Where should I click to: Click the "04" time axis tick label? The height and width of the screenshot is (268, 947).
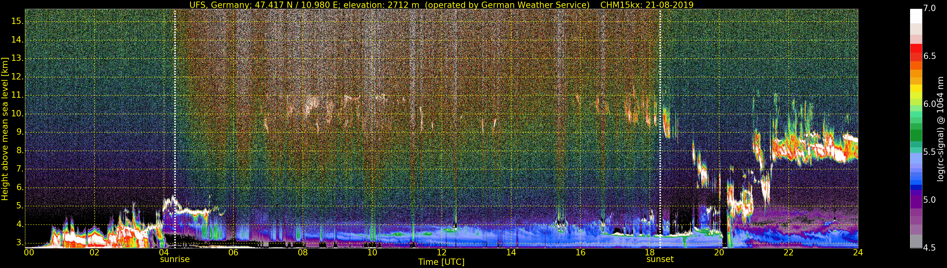(164, 253)
